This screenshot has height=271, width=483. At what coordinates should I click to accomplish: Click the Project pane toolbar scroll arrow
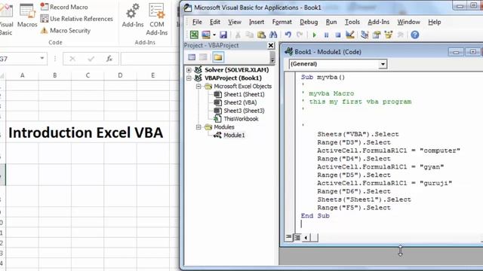tap(272, 57)
